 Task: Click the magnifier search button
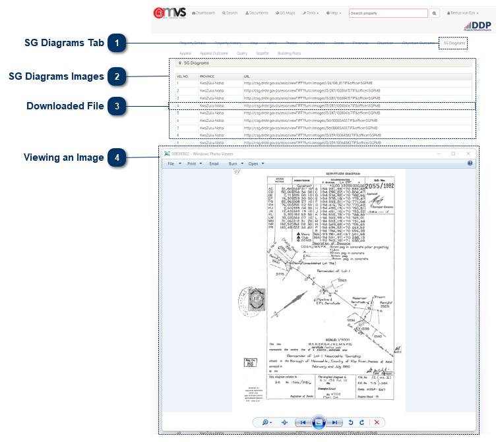point(434,13)
